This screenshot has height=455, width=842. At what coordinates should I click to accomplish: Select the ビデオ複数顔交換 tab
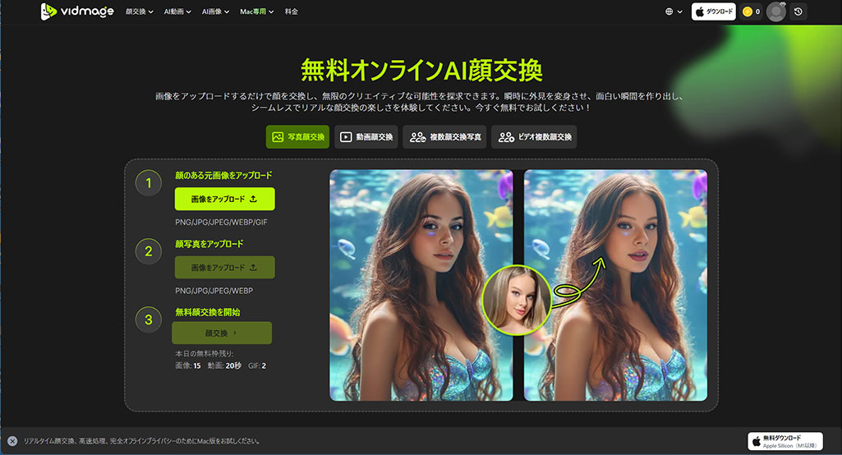pyautogui.click(x=534, y=137)
